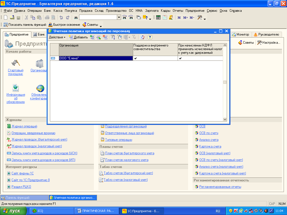The height and width of the screenshot is (215, 287).
Task: Switch to Панель функций window tab
Action: click(24, 198)
